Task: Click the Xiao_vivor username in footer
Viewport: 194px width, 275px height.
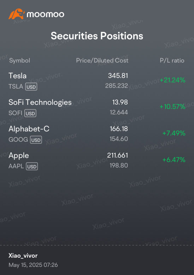Action: tap(23, 256)
